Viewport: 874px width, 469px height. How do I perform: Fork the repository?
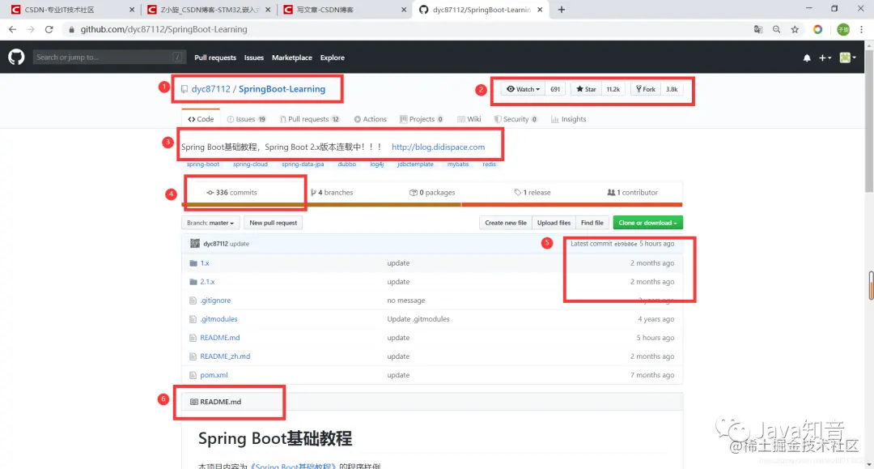(x=646, y=89)
